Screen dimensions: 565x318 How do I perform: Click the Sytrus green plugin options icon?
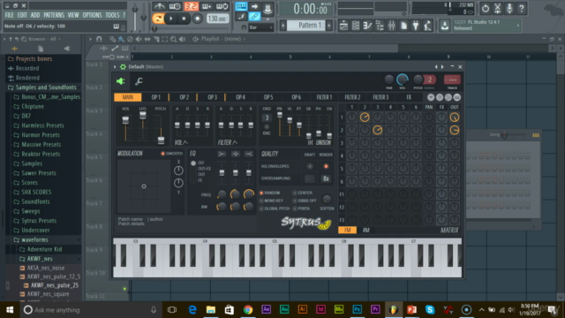120,81
